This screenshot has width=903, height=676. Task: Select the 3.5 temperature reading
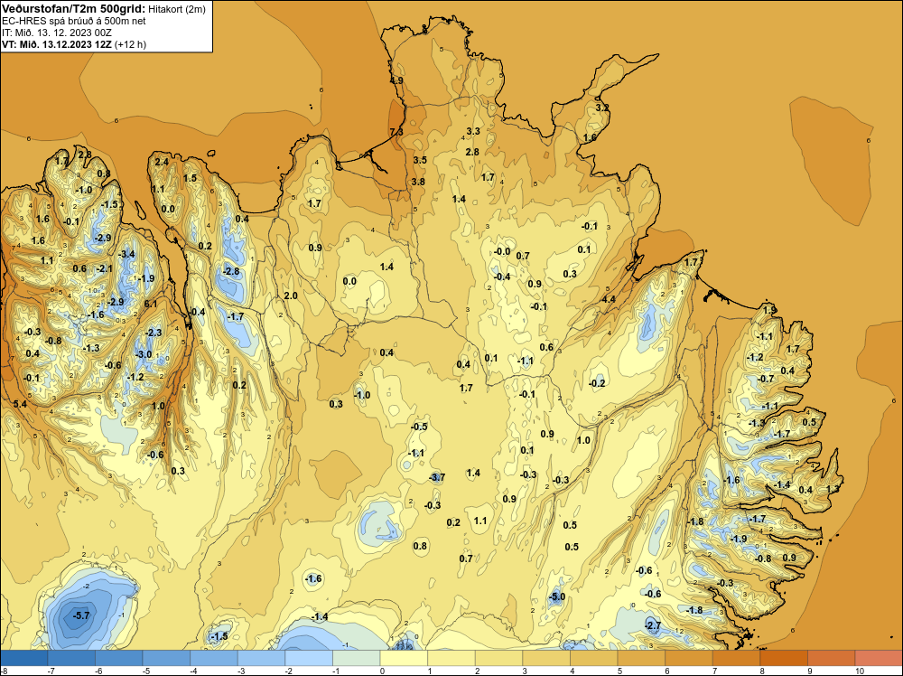420,160
